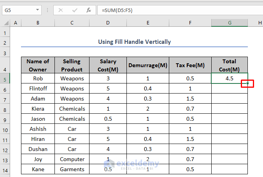The image size is (263, 177).
Task: Select the cell containing 'Kane'
Action: (x=38, y=169)
